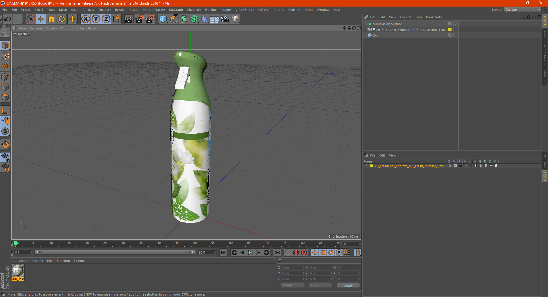
Task: Toggle Y axis lock
Action: click(x=96, y=19)
